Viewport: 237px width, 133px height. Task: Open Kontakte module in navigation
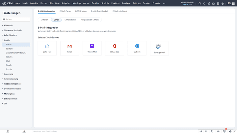pyautogui.click(x=34, y=3)
